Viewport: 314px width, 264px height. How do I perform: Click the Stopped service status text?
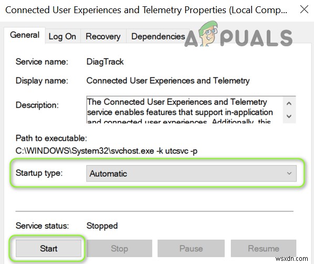(102, 226)
